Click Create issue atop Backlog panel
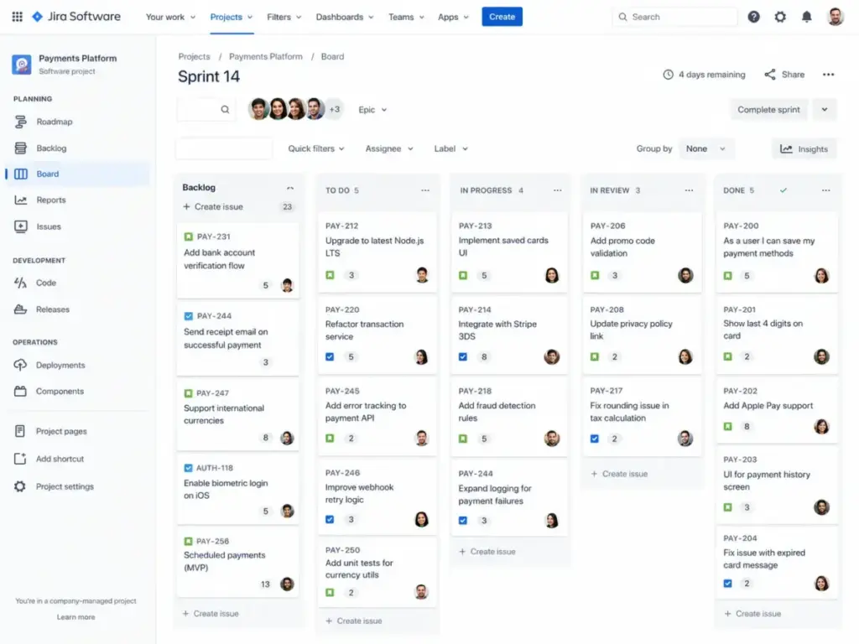 pyautogui.click(x=213, y=206)
